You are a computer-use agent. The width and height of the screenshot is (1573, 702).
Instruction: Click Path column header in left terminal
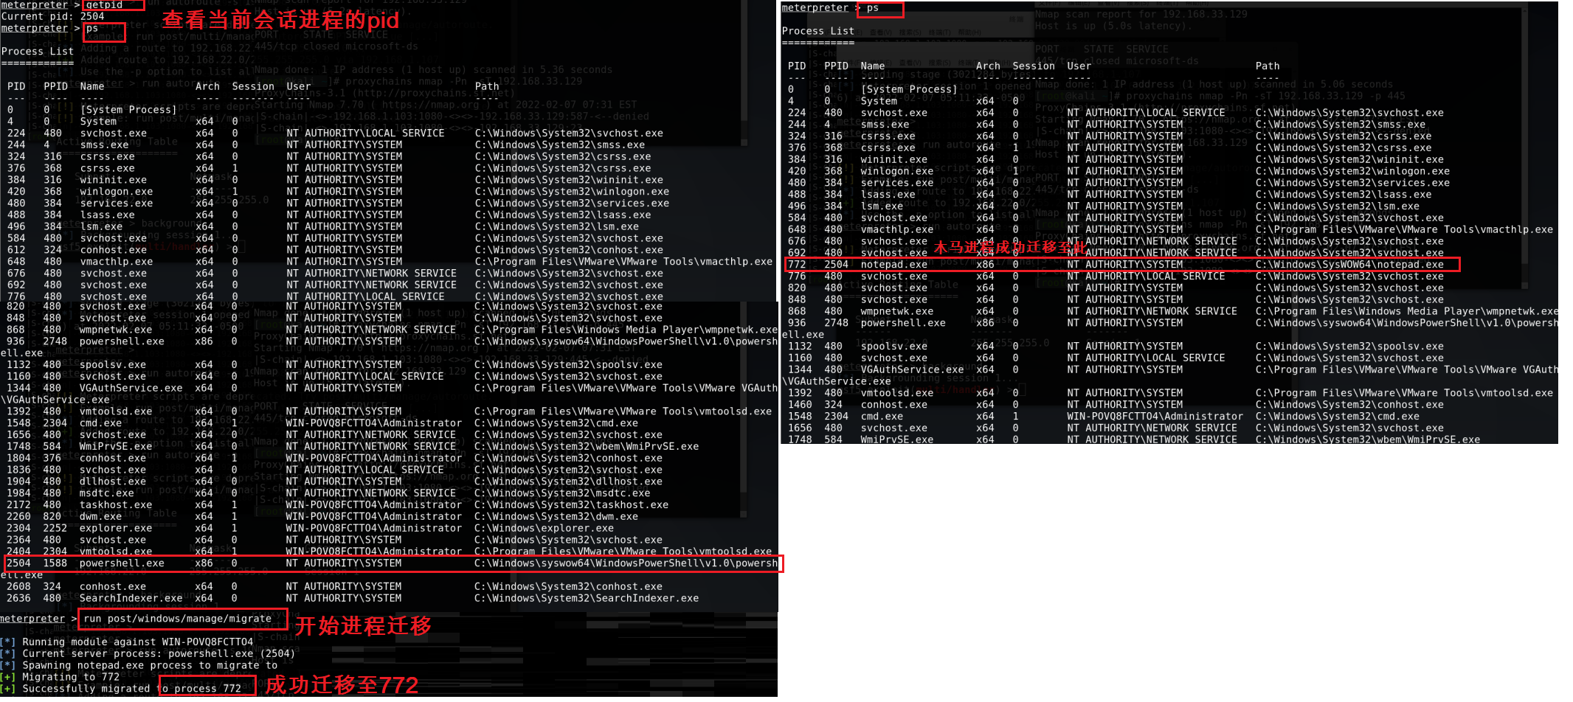pyautogui.click(x=487, y=86)
